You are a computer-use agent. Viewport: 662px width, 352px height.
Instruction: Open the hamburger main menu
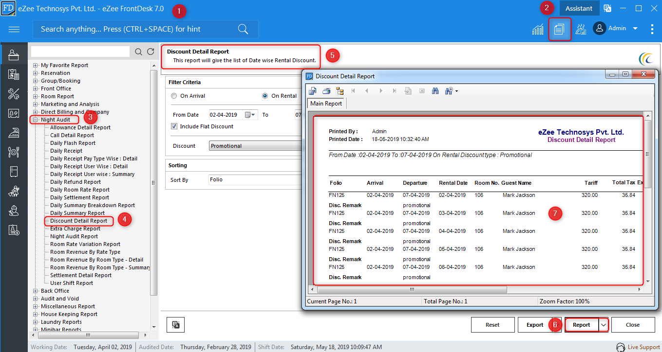14,29
